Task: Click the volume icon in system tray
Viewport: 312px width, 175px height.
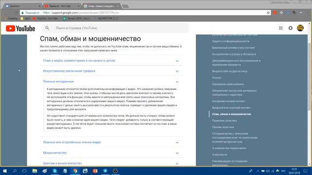Action: click(x=268, y=171)
